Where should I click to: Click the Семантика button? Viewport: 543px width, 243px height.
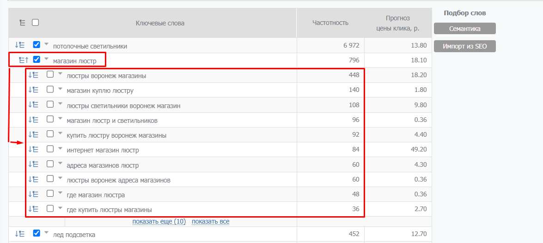pyautogui.click(x=465, y=29)
